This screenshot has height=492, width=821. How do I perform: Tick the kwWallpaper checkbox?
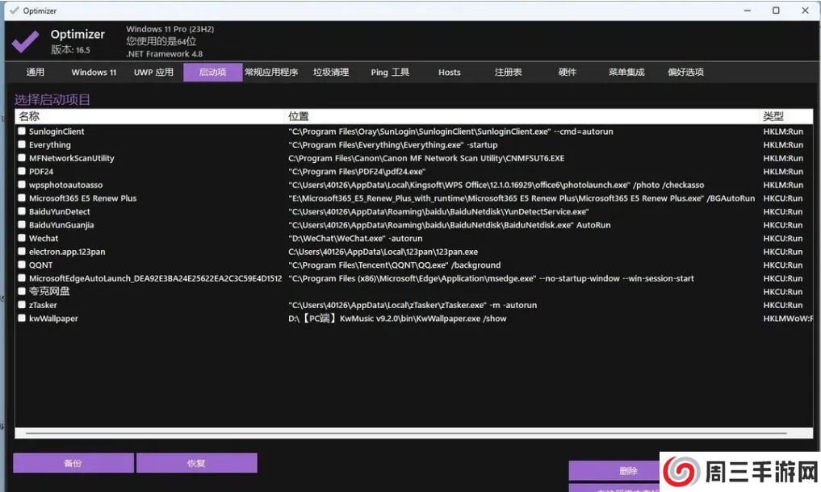point(23,319)
